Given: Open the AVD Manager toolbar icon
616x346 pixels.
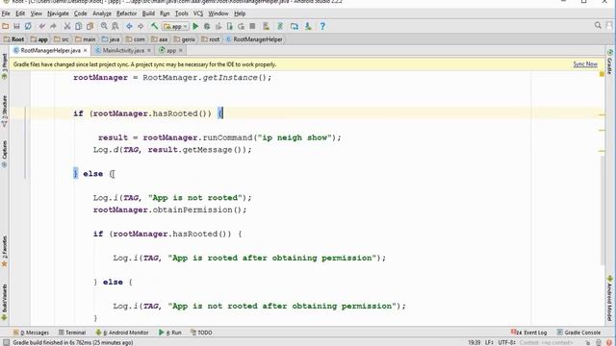Looking at the screenshot, I should click(266, 26).
